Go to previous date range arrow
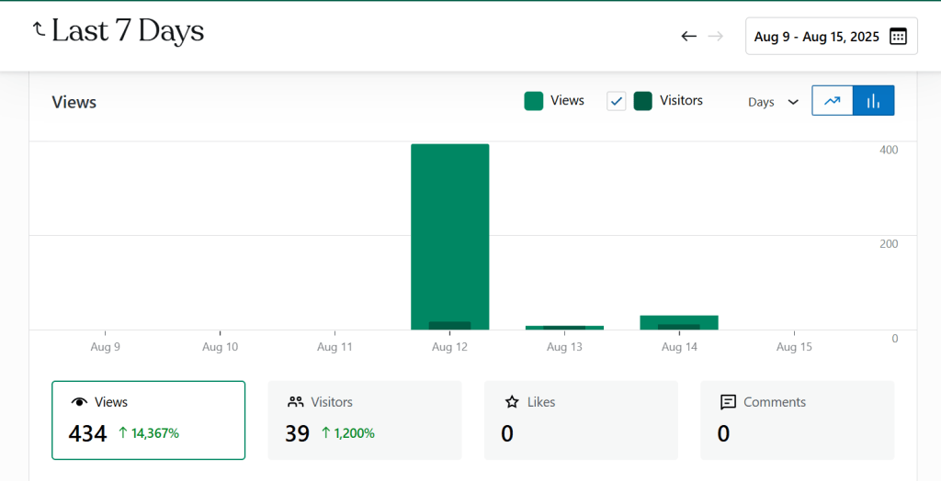Screen dimensions: 941x481 coord(688,37)
